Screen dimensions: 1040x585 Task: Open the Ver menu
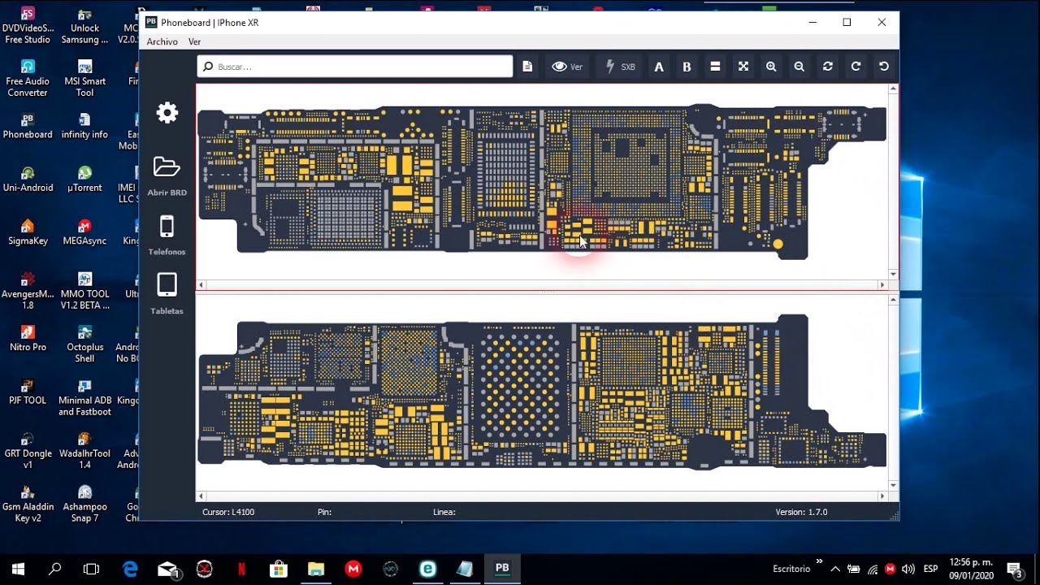[x=194, y=41]
